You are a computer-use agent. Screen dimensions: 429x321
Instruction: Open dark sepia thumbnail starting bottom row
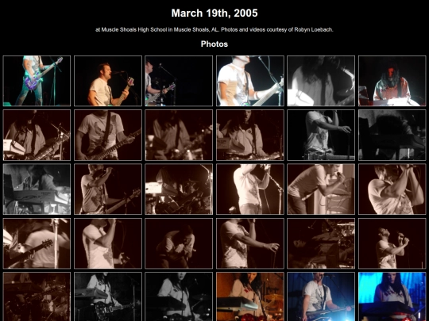(37, 296)
